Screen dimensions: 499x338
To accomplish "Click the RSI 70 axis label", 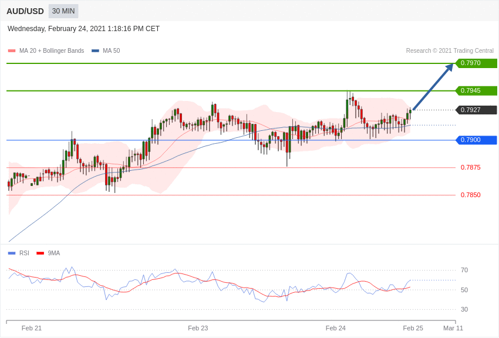I will click(464, 271).
